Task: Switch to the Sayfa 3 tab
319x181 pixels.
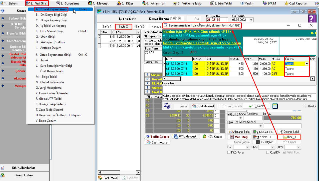Action: [x=140, y=26]
